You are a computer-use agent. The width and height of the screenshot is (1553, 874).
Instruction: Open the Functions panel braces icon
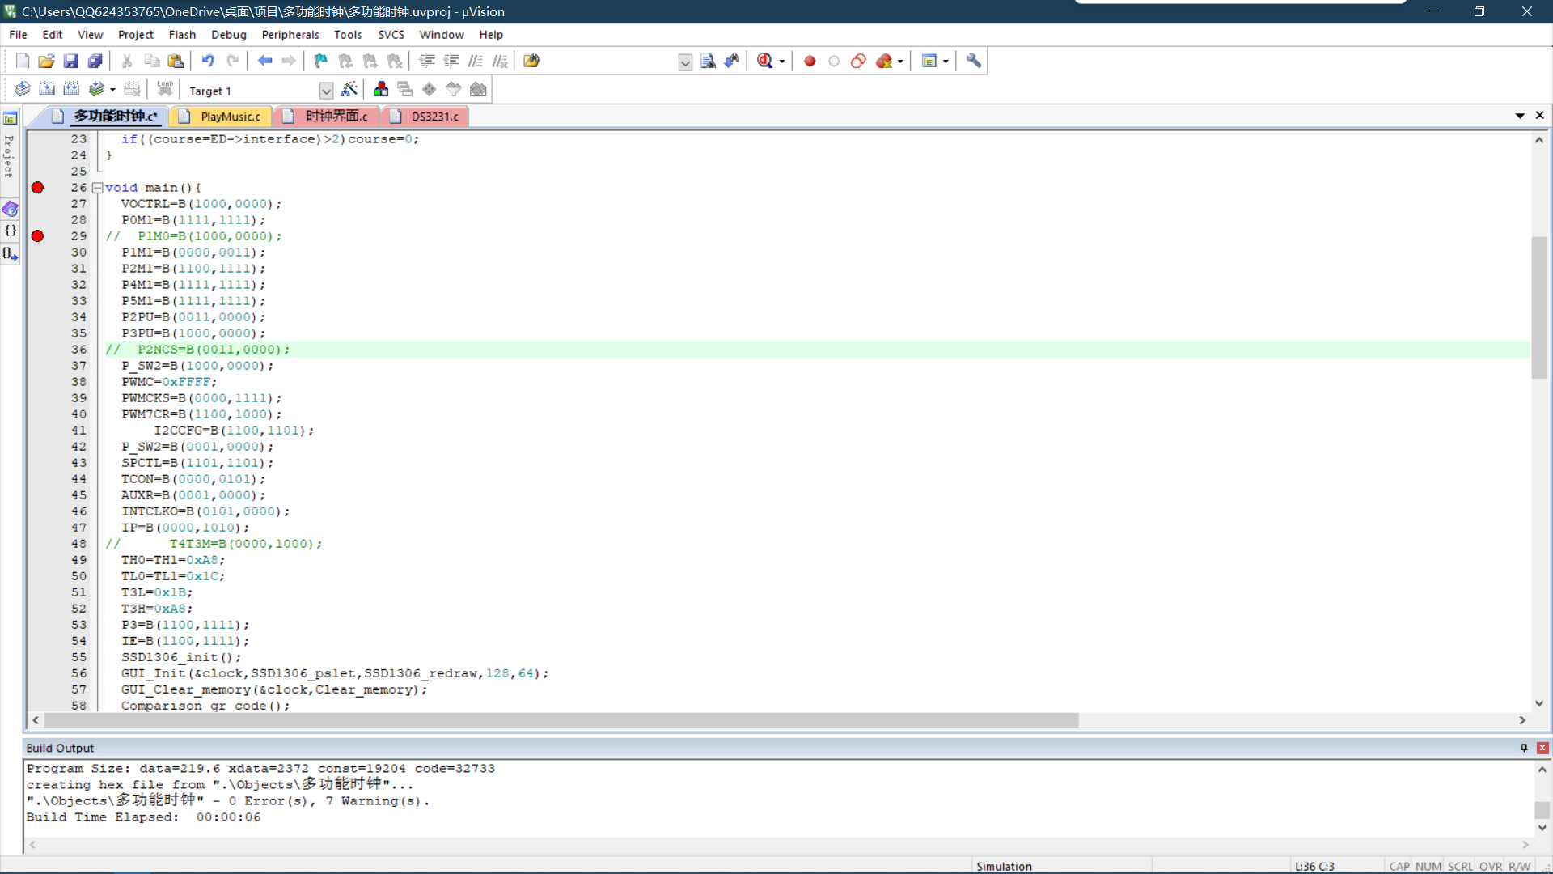click(x=11, y=231)
